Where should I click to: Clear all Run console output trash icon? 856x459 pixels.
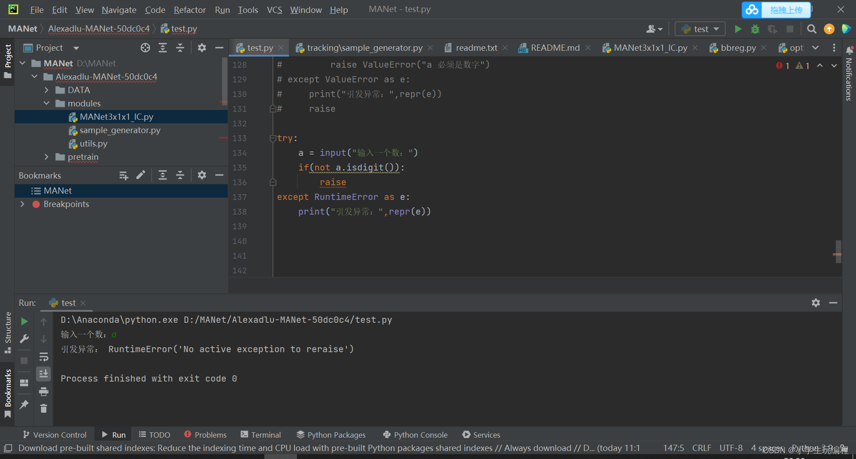[x=44, y=408]
